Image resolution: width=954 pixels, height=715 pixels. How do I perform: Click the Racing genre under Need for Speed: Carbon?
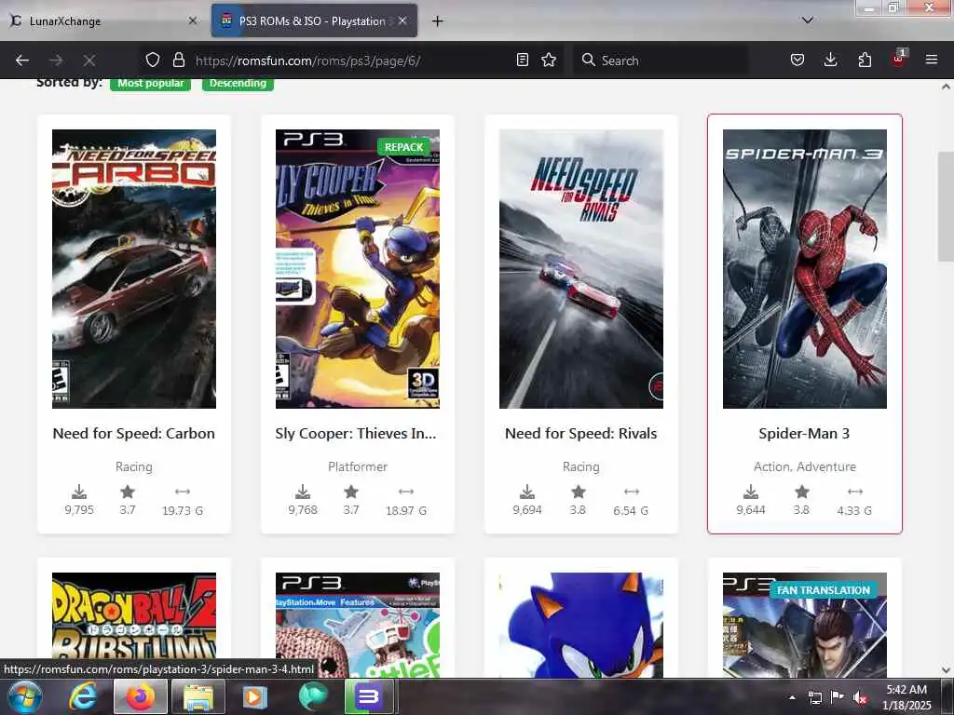click(134, 467)
